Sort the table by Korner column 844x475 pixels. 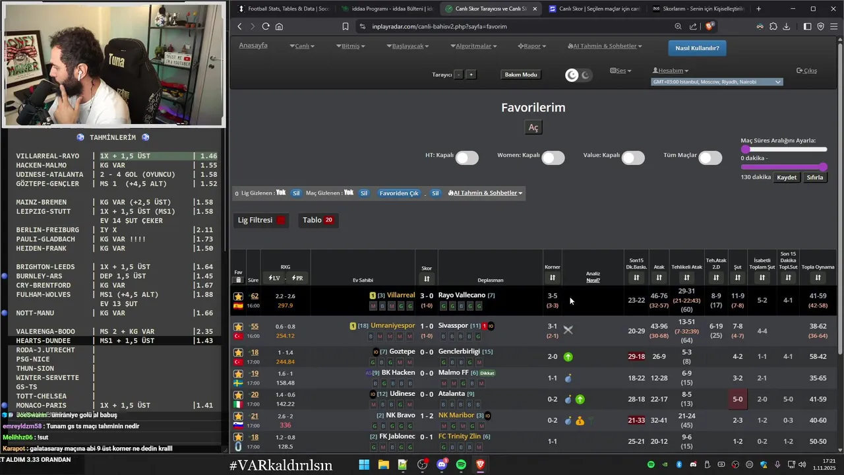coord(553,278)
